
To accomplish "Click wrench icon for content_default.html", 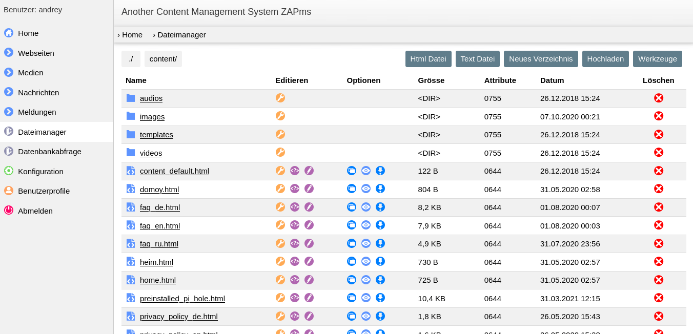I will pos(280,171).
